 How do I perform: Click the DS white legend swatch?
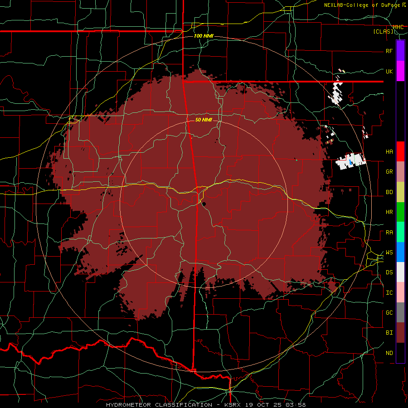point(400,272)
